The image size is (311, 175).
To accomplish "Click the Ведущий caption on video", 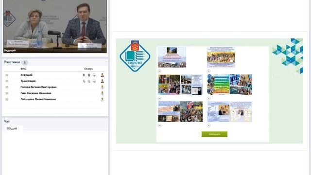I will (x=10, y=51).
